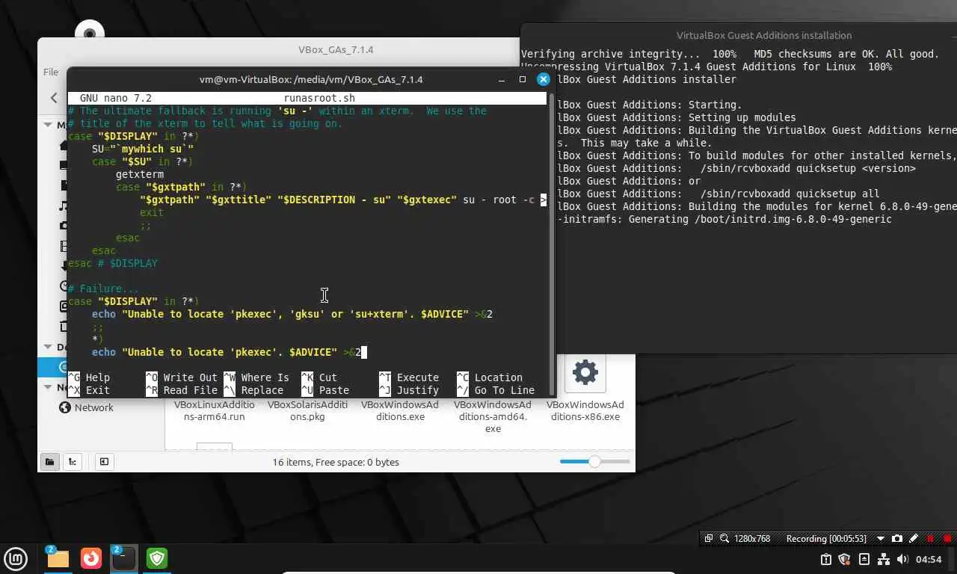Viewport: 957px width, 574px height.
Task: Click the file manager VBox_GAs_7.1.4 title bar
Action: pos(336,49)
